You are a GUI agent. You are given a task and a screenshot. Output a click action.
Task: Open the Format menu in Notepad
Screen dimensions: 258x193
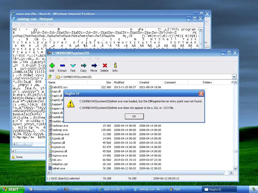point(32,24)
